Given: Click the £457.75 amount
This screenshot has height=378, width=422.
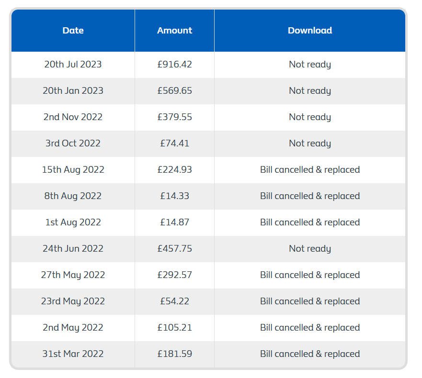Looking at the screenshot, I should (x=174, y=249).
